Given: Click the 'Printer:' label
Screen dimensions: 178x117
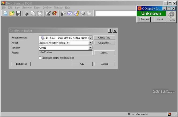Looking at the screenshot, I should [15, 53].
